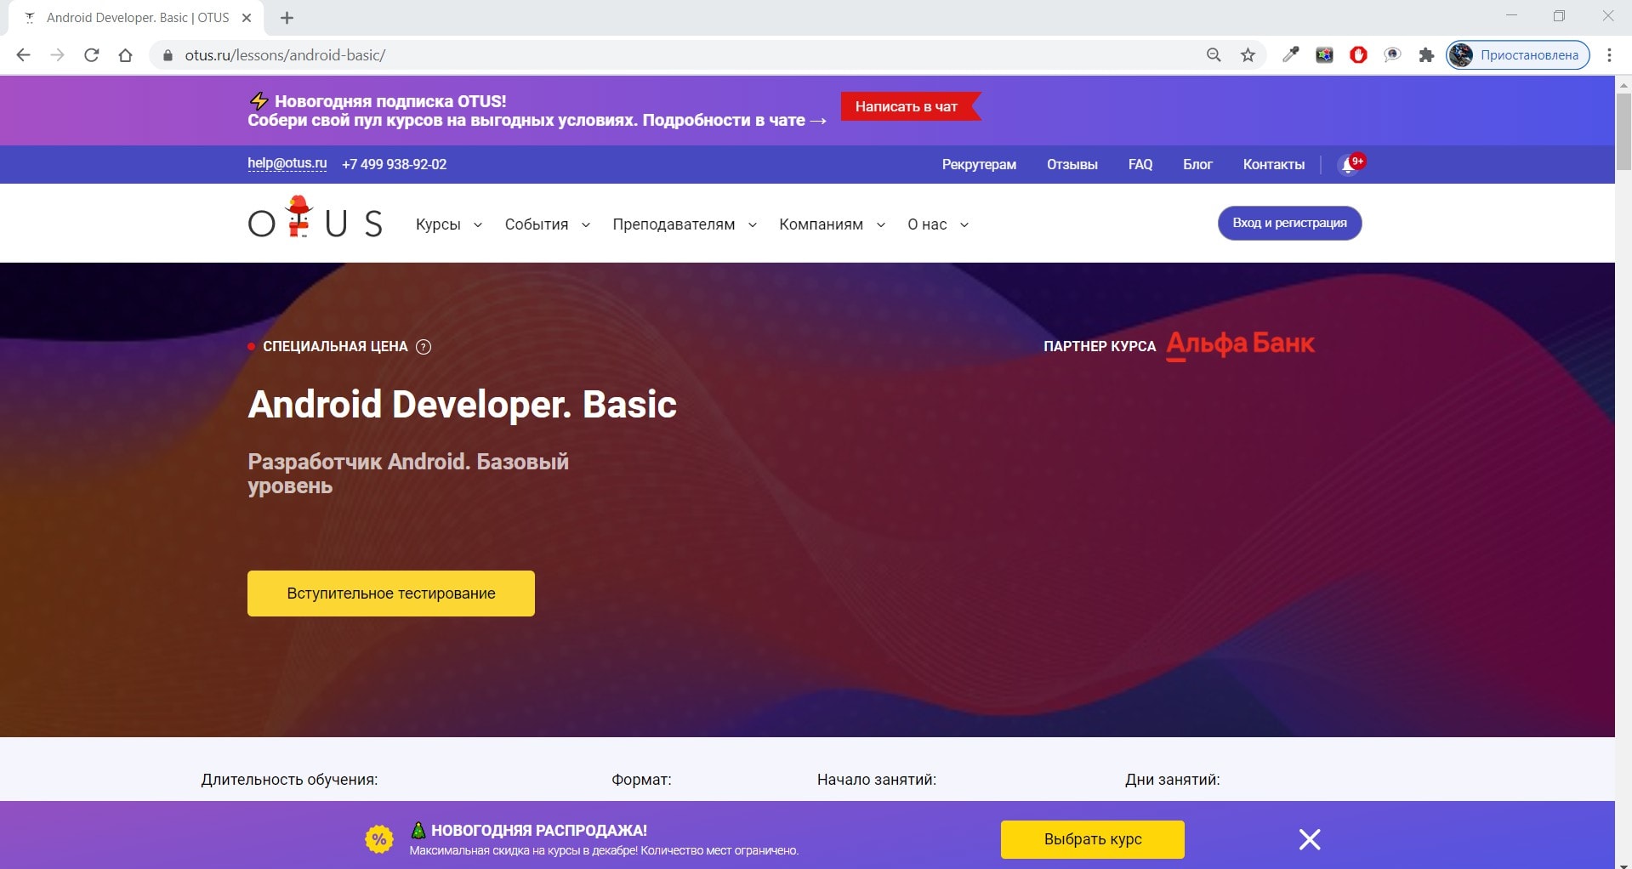
Task: Open the FAQ page
Action: pyautogui.click(x=1140, y=164)
